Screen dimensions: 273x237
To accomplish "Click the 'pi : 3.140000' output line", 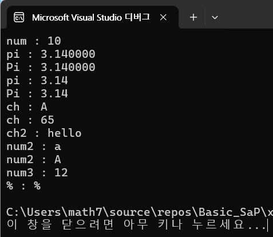I will pos(51,54).
